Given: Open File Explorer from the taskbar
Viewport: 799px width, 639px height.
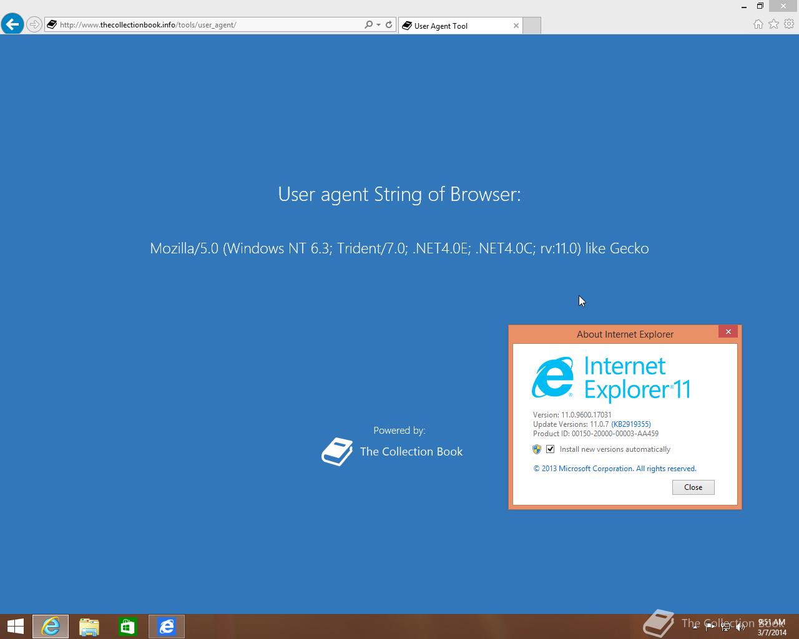Looking at the screenshot, I should coord(89,627).
